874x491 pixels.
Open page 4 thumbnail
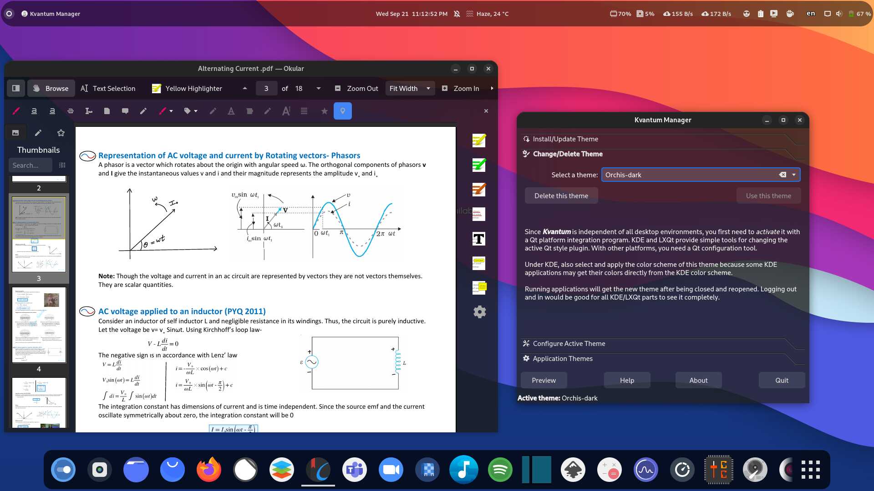tap(39, 325)
